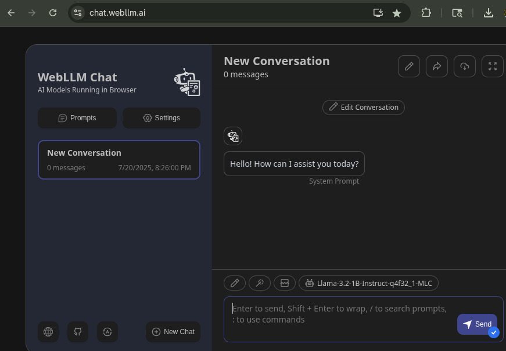This screenshot has width=506, height=351.
Task: Open site information icon in address bar
Action: pos(78,13)
